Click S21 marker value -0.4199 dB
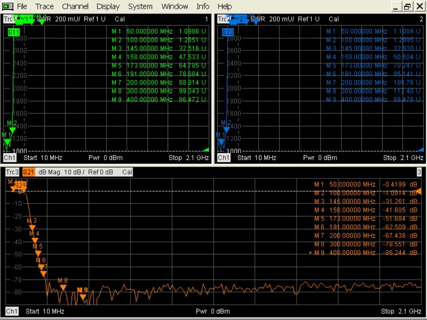The width and height of the screenshot is (427, 320). point(400,184)
